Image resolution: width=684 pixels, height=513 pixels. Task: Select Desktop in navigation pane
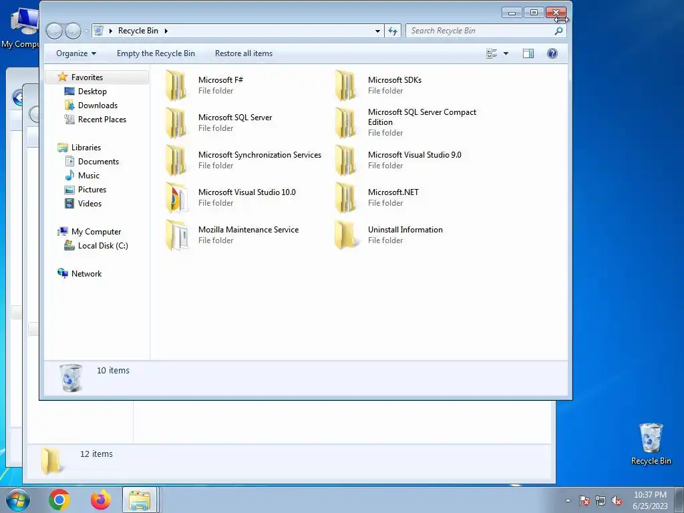coord(92,91)
